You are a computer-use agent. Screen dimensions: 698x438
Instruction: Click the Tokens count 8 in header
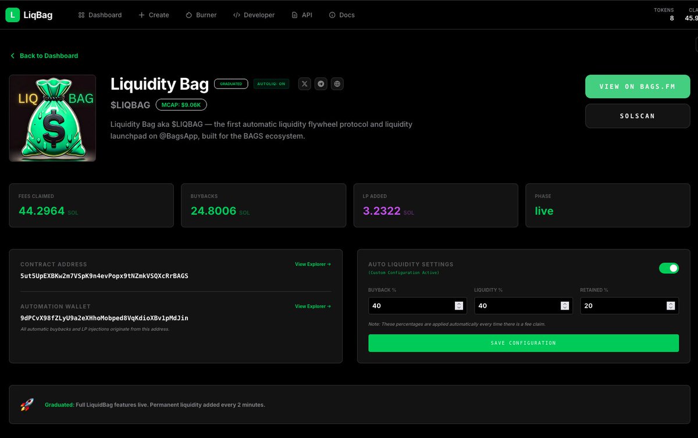coord(672,18)
